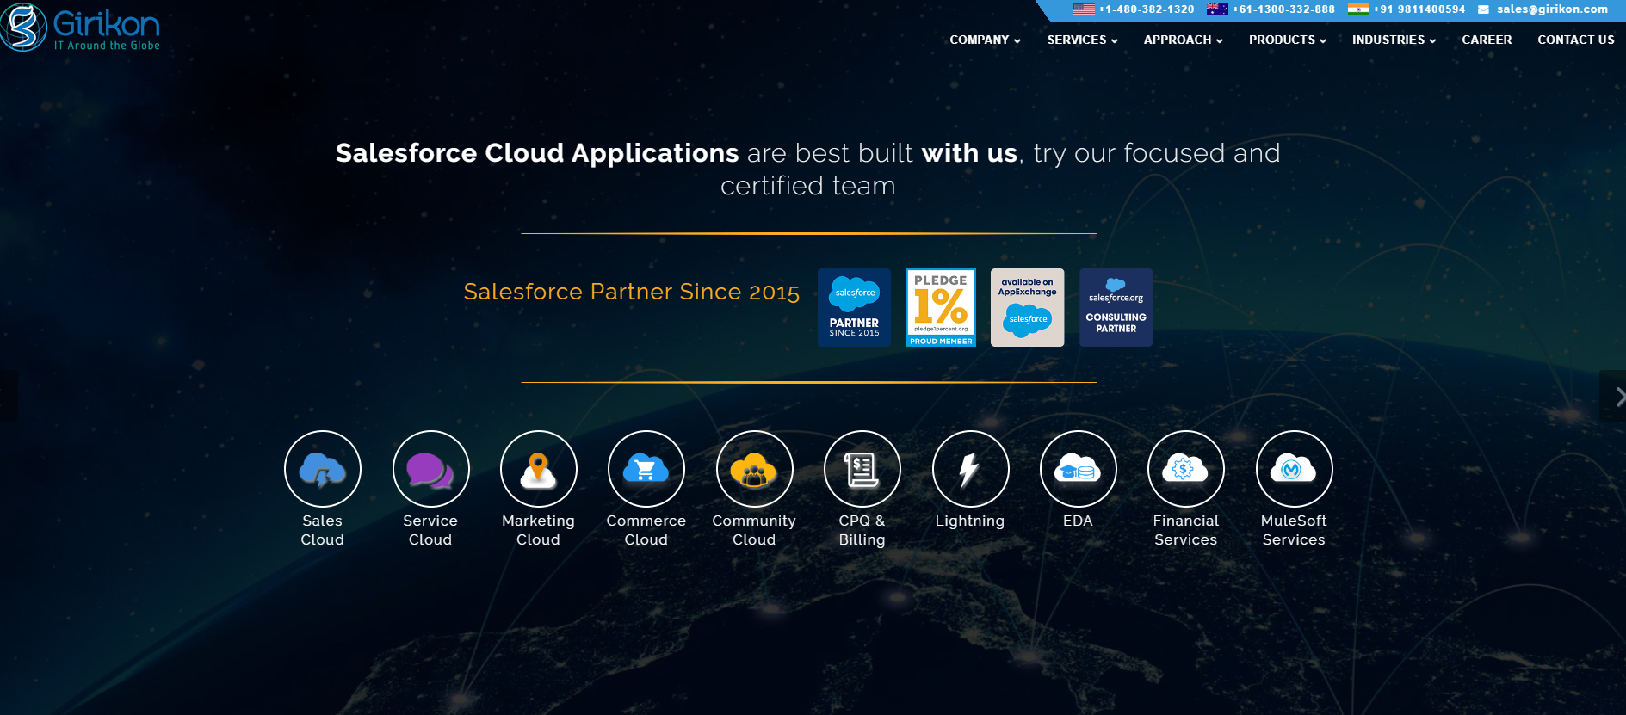Open the MuleSoft Services icon
The image size is (1626, 715).
click(x=1294, y=469)
